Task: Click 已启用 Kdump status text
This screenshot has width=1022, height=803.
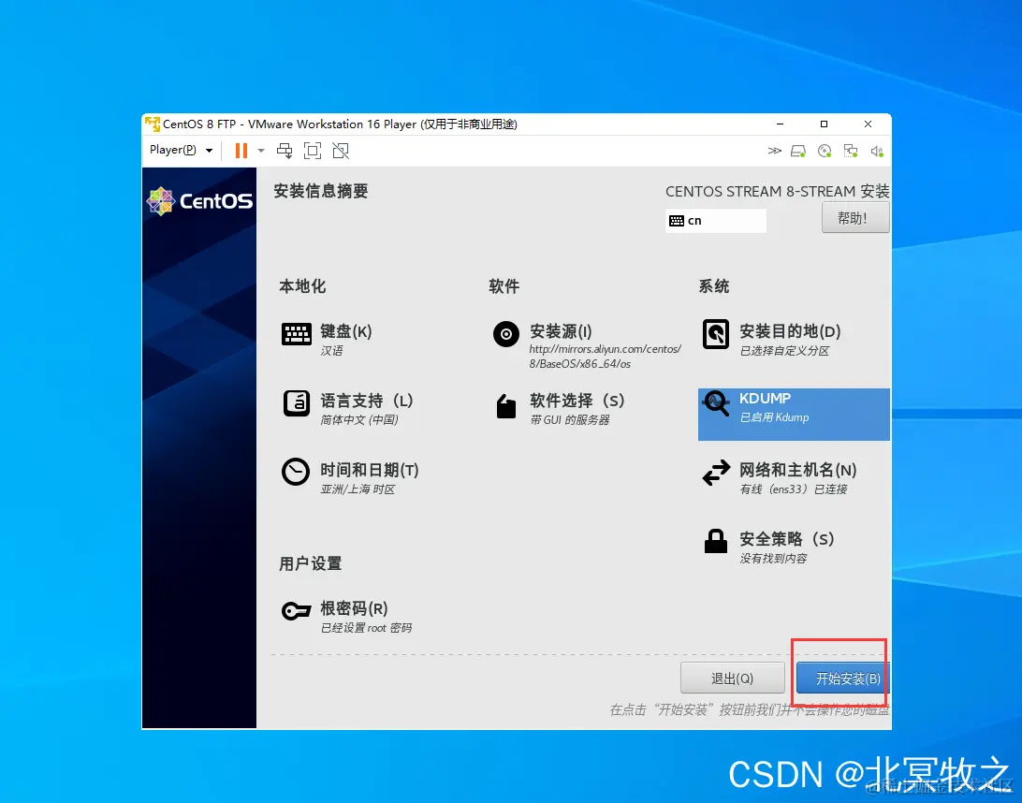Action: coord(774,417)
